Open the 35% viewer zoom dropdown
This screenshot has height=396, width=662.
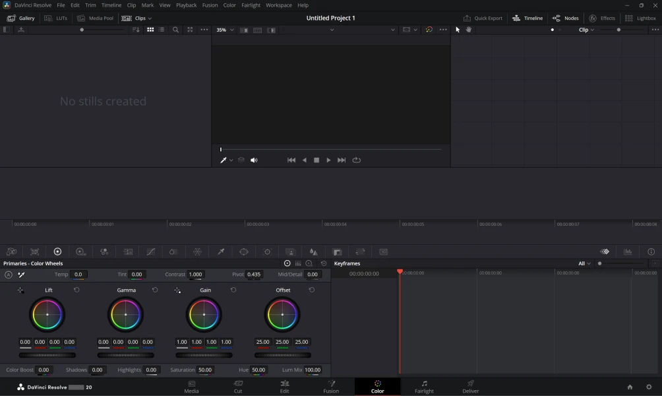pyautogui.click(x=225, y=30)
